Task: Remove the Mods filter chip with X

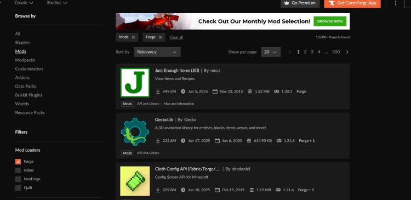Action: tap(133, 37)
